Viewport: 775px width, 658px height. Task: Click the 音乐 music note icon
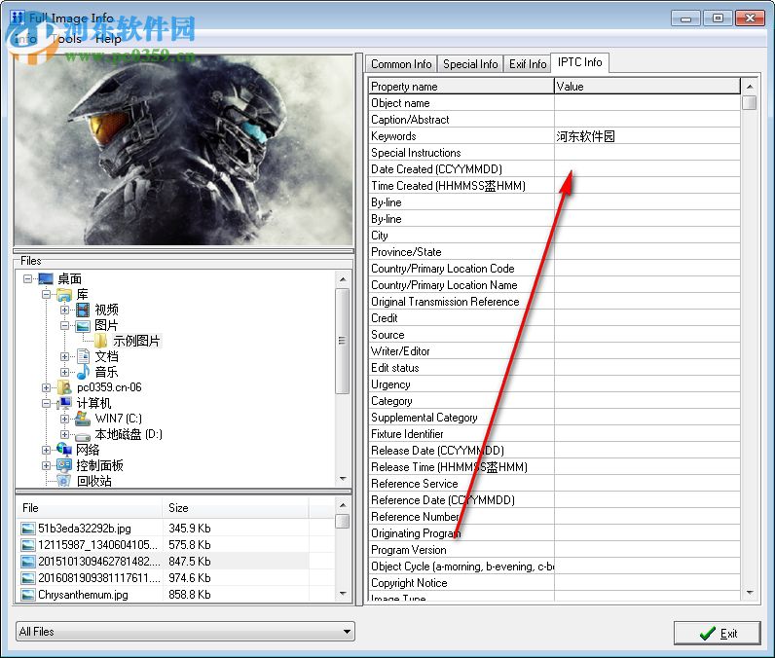tap(83, 372)
